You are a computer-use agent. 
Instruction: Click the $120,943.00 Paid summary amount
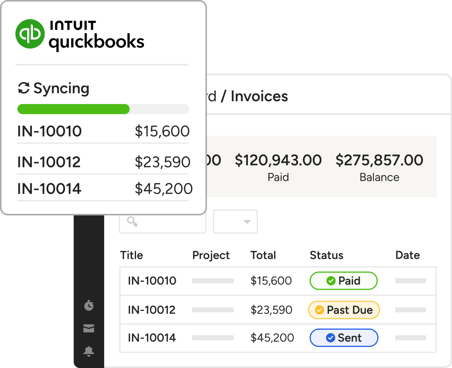[x=278, y=160]
